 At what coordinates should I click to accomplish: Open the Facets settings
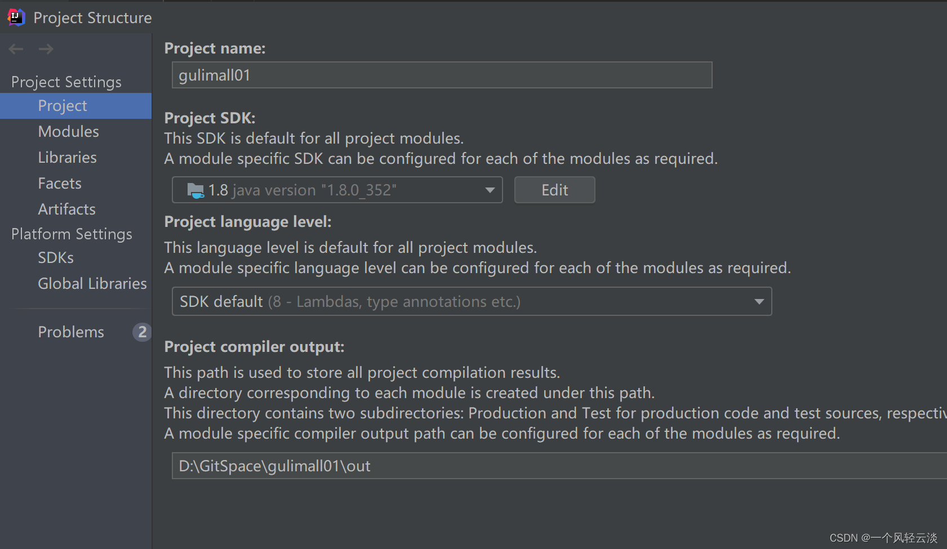60,184
